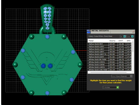Click the left dark blue skull eye gem
The width and height of the screenshot is (140, 105).
(x=43, y=66)
